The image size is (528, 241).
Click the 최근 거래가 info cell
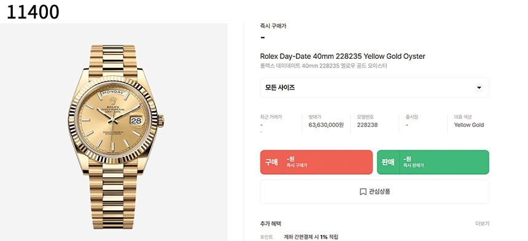tap(279, 124)
